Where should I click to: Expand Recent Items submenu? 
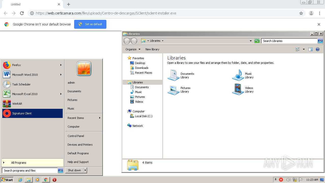(84, 118)
